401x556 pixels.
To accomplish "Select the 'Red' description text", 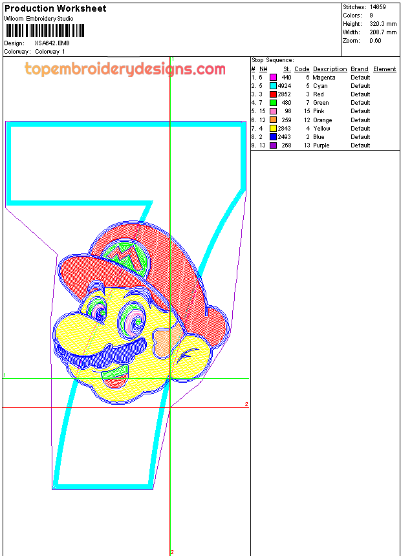I will tap(318, 94).
